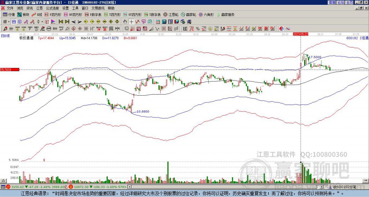Select the percent (%) line tool
The image size is (369, 197).
coord(198,29)
